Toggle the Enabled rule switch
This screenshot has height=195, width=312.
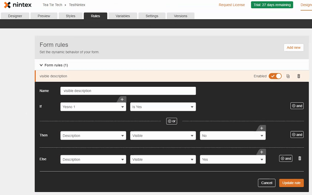coord(275,76)
